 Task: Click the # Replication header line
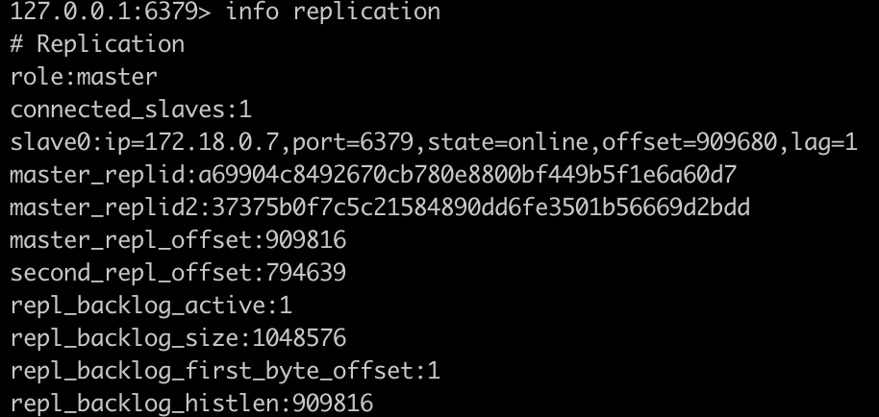coord(97,44)
